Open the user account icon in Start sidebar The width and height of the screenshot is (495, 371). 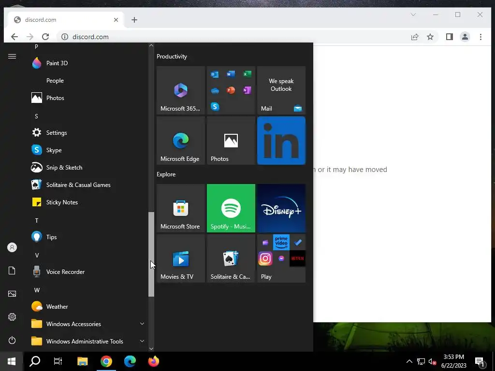(x=12, y=247)
